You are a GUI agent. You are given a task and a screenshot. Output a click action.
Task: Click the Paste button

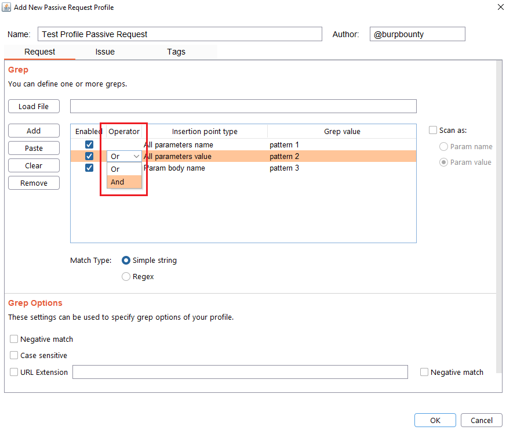pyautogui.click(x=34, y=148)
